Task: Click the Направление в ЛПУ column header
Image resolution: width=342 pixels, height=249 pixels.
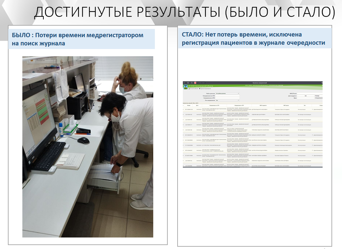Action: point(239,105)
